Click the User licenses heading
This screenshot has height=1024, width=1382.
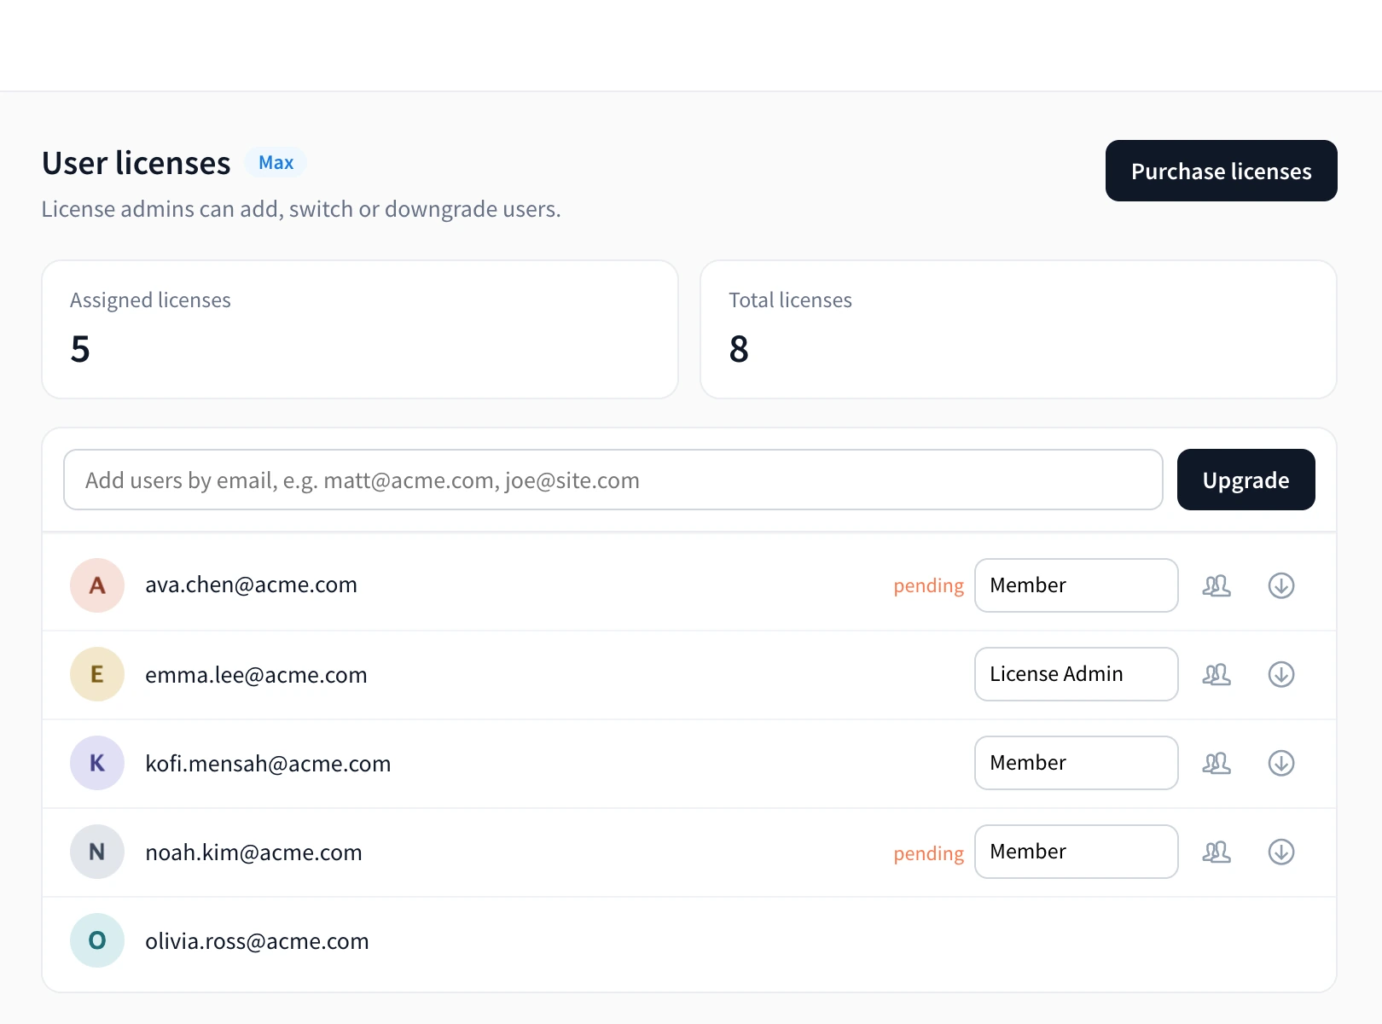136,163
